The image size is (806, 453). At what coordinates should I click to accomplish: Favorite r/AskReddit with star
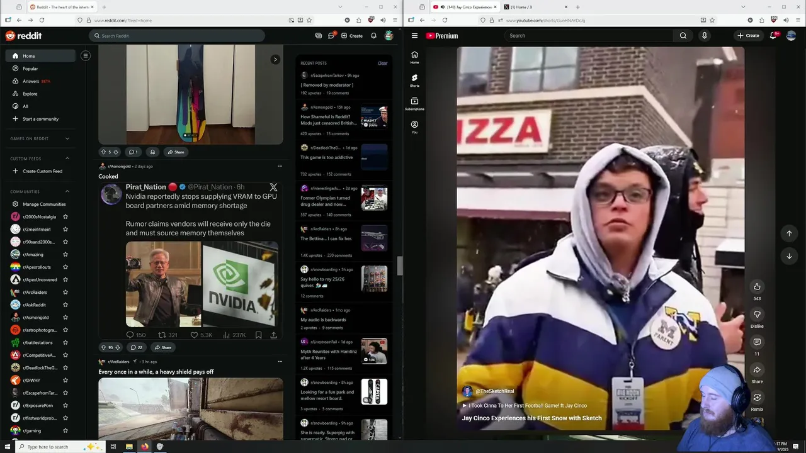[65, 305]
